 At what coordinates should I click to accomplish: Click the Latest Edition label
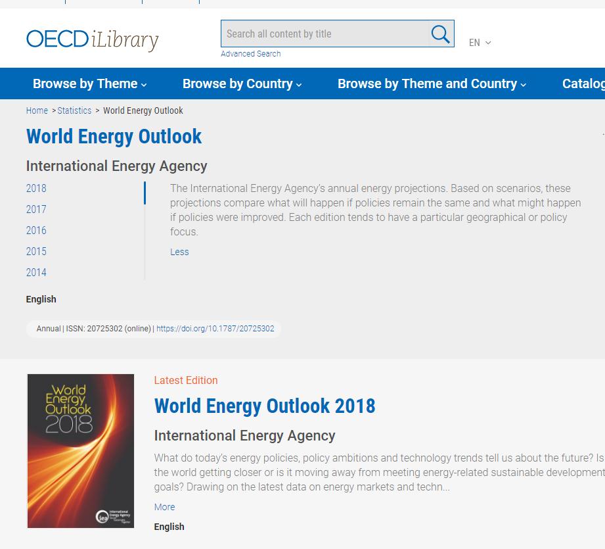click(x=186, y=380)
